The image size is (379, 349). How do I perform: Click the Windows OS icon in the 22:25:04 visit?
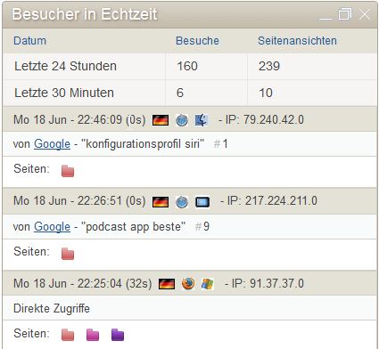tap(208, 284)
